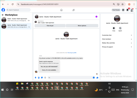Click the purple conversation information icon
Image resolution: width=137 pixels, height=98 pixels.
coord(96,17)
